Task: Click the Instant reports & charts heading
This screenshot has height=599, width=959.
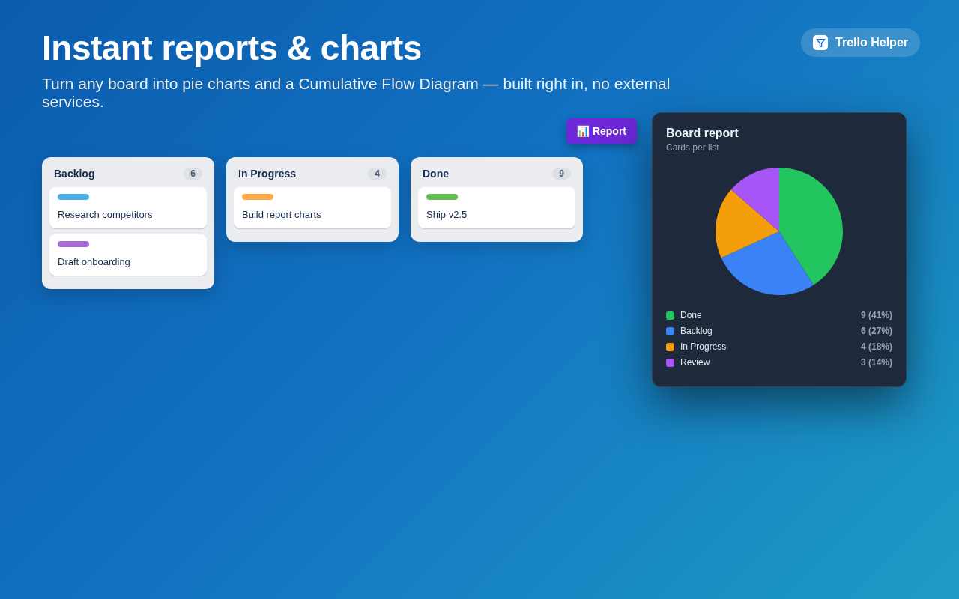Action: (232, 48)
